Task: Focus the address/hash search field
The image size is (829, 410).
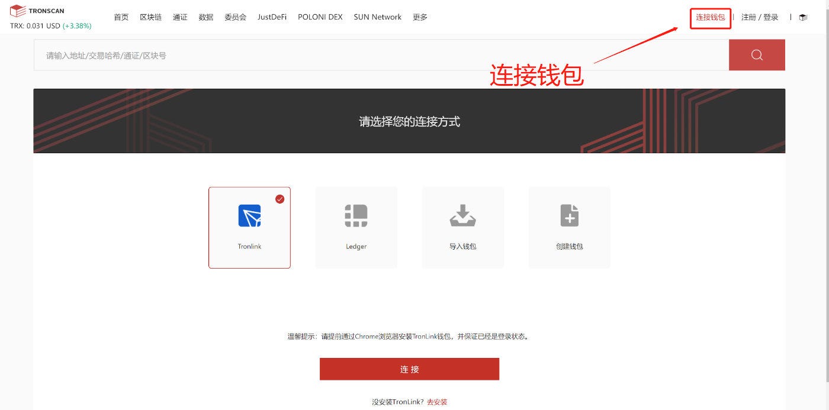Action: [381, 55]
